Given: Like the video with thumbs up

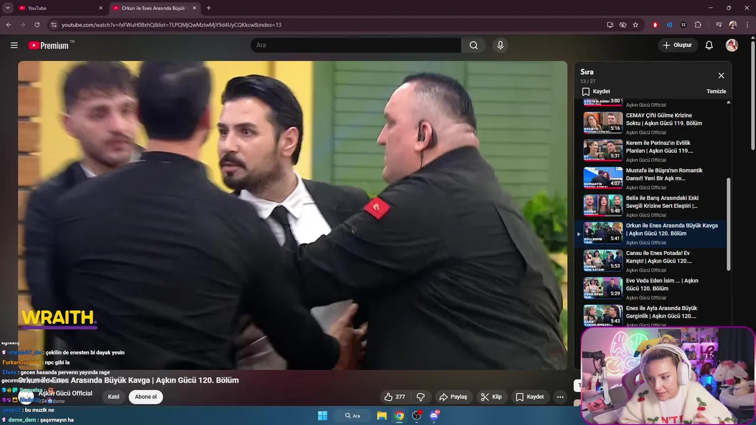Looking at the screenshot, I should pyautogui.click(x=395, y=397).
